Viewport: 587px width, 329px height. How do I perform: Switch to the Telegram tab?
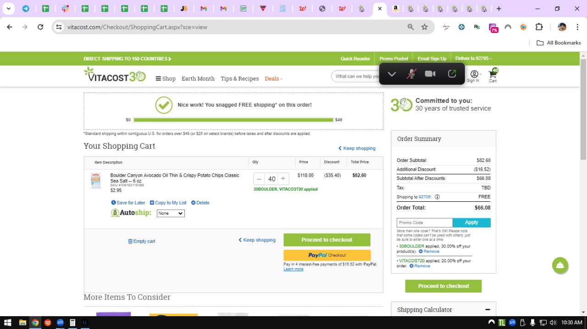26,8
